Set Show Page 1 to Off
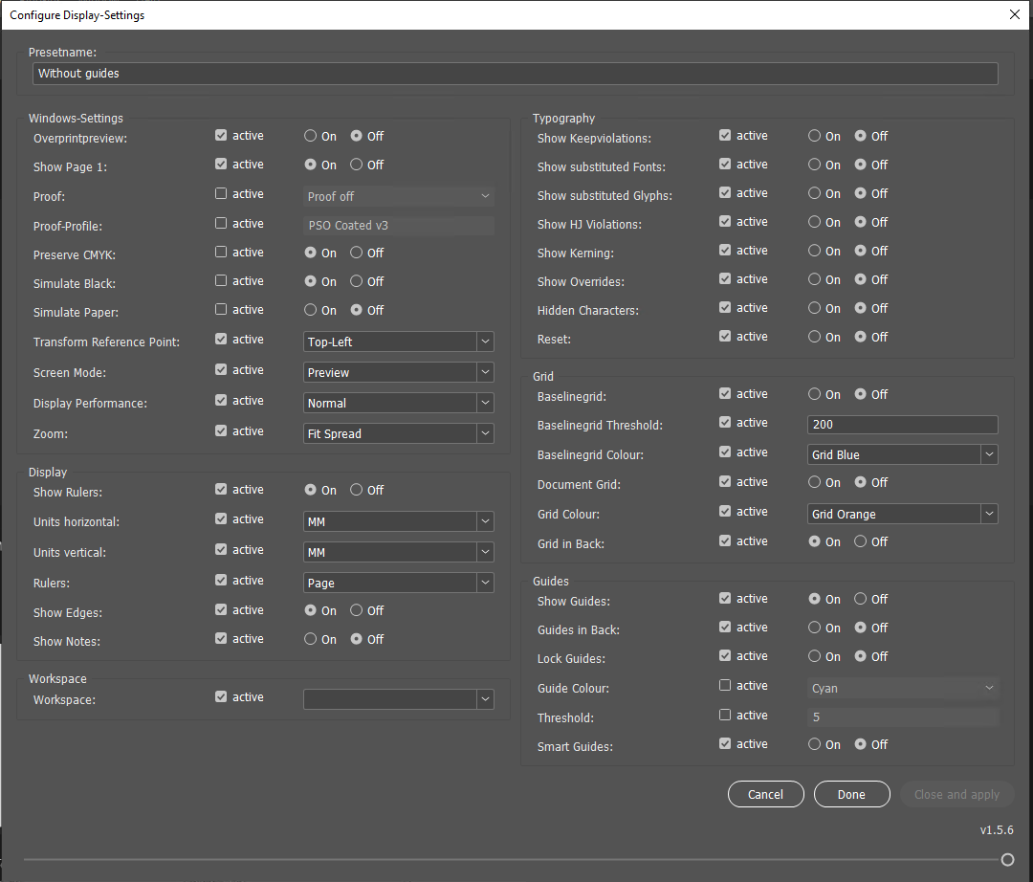The width and height of the screenshot is (1033, 882). pos(356,165)
